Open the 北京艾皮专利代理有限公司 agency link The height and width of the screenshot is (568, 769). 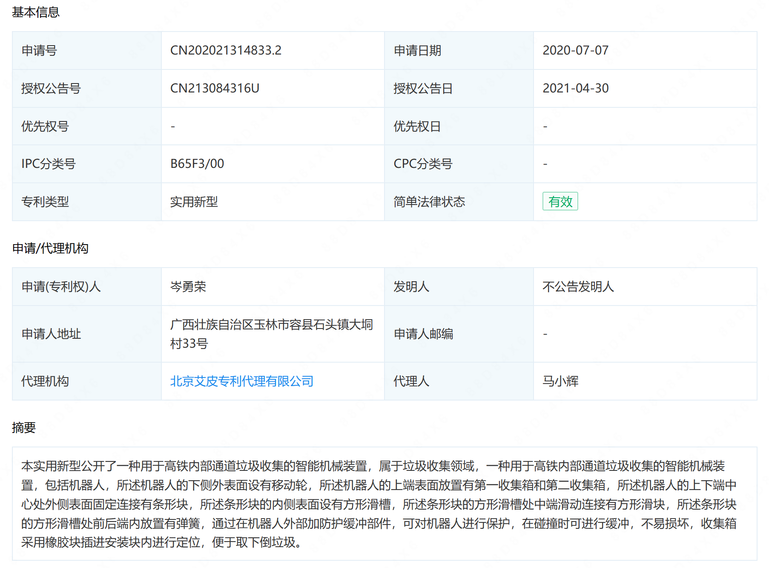(241, 381)
